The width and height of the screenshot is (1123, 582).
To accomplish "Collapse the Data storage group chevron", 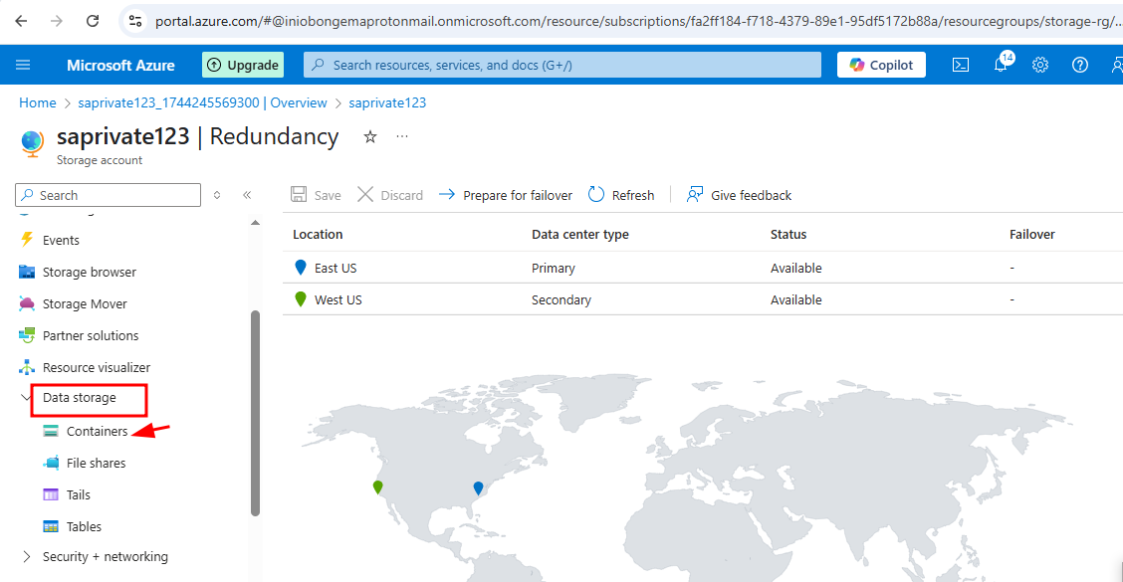I will click(26, 397).
